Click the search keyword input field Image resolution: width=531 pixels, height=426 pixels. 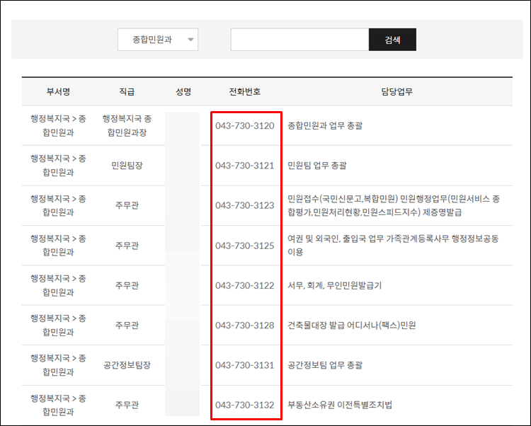(299, 40)
